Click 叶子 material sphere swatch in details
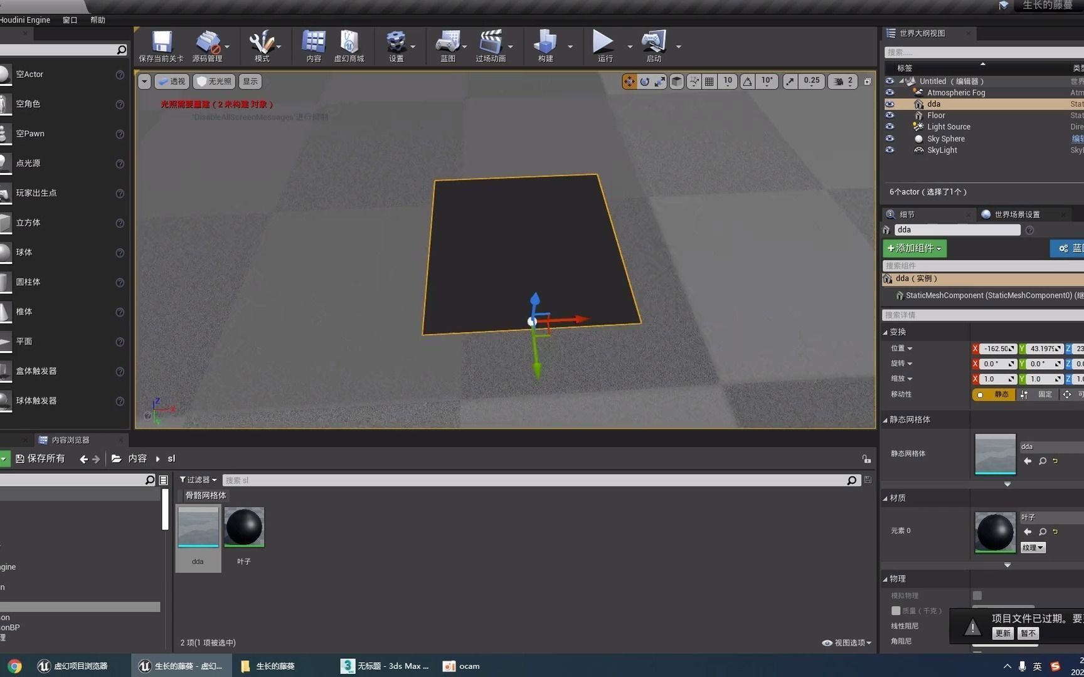 click(995, 532)
